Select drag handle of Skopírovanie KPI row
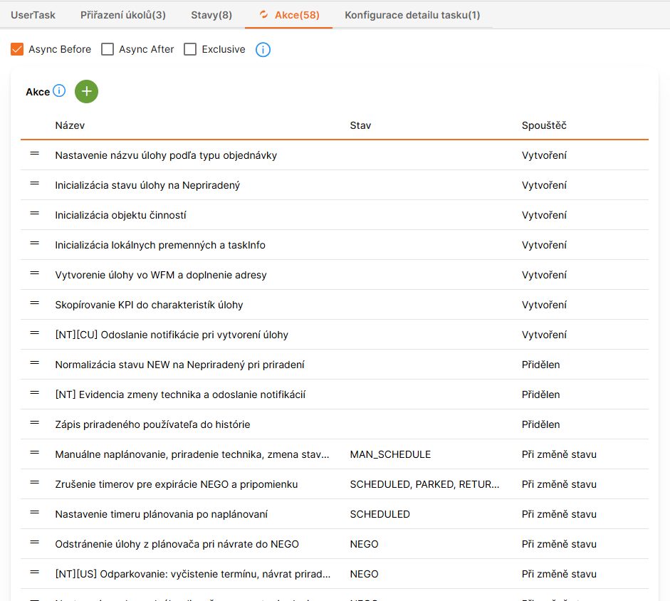 coord(35,303)
